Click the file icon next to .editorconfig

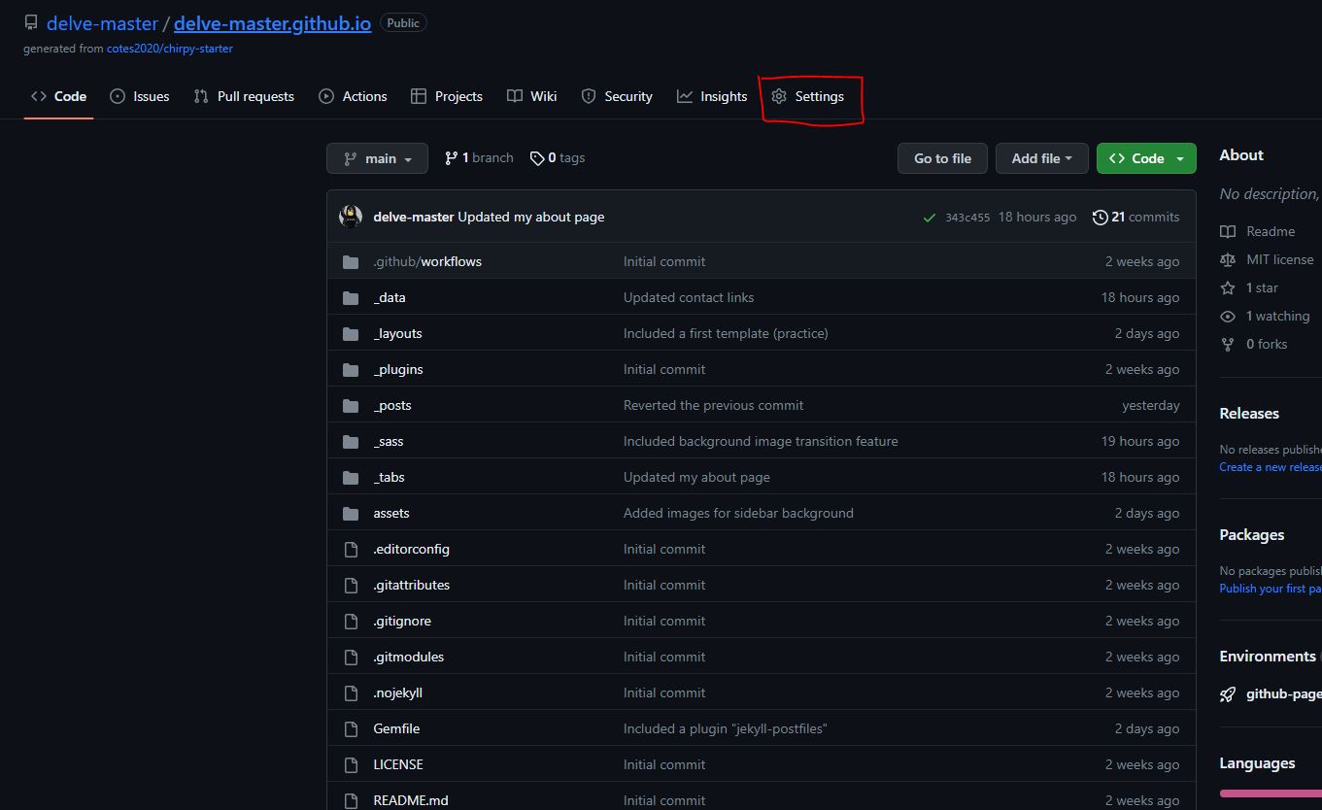(351, 549)
